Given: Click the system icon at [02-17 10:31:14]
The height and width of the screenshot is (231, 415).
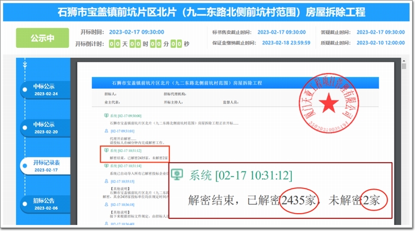Looking at the screenshot, I should click(x=106, y=166).
